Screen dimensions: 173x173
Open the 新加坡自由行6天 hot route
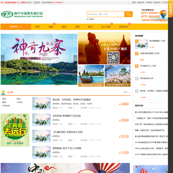(x=147, y=78)
